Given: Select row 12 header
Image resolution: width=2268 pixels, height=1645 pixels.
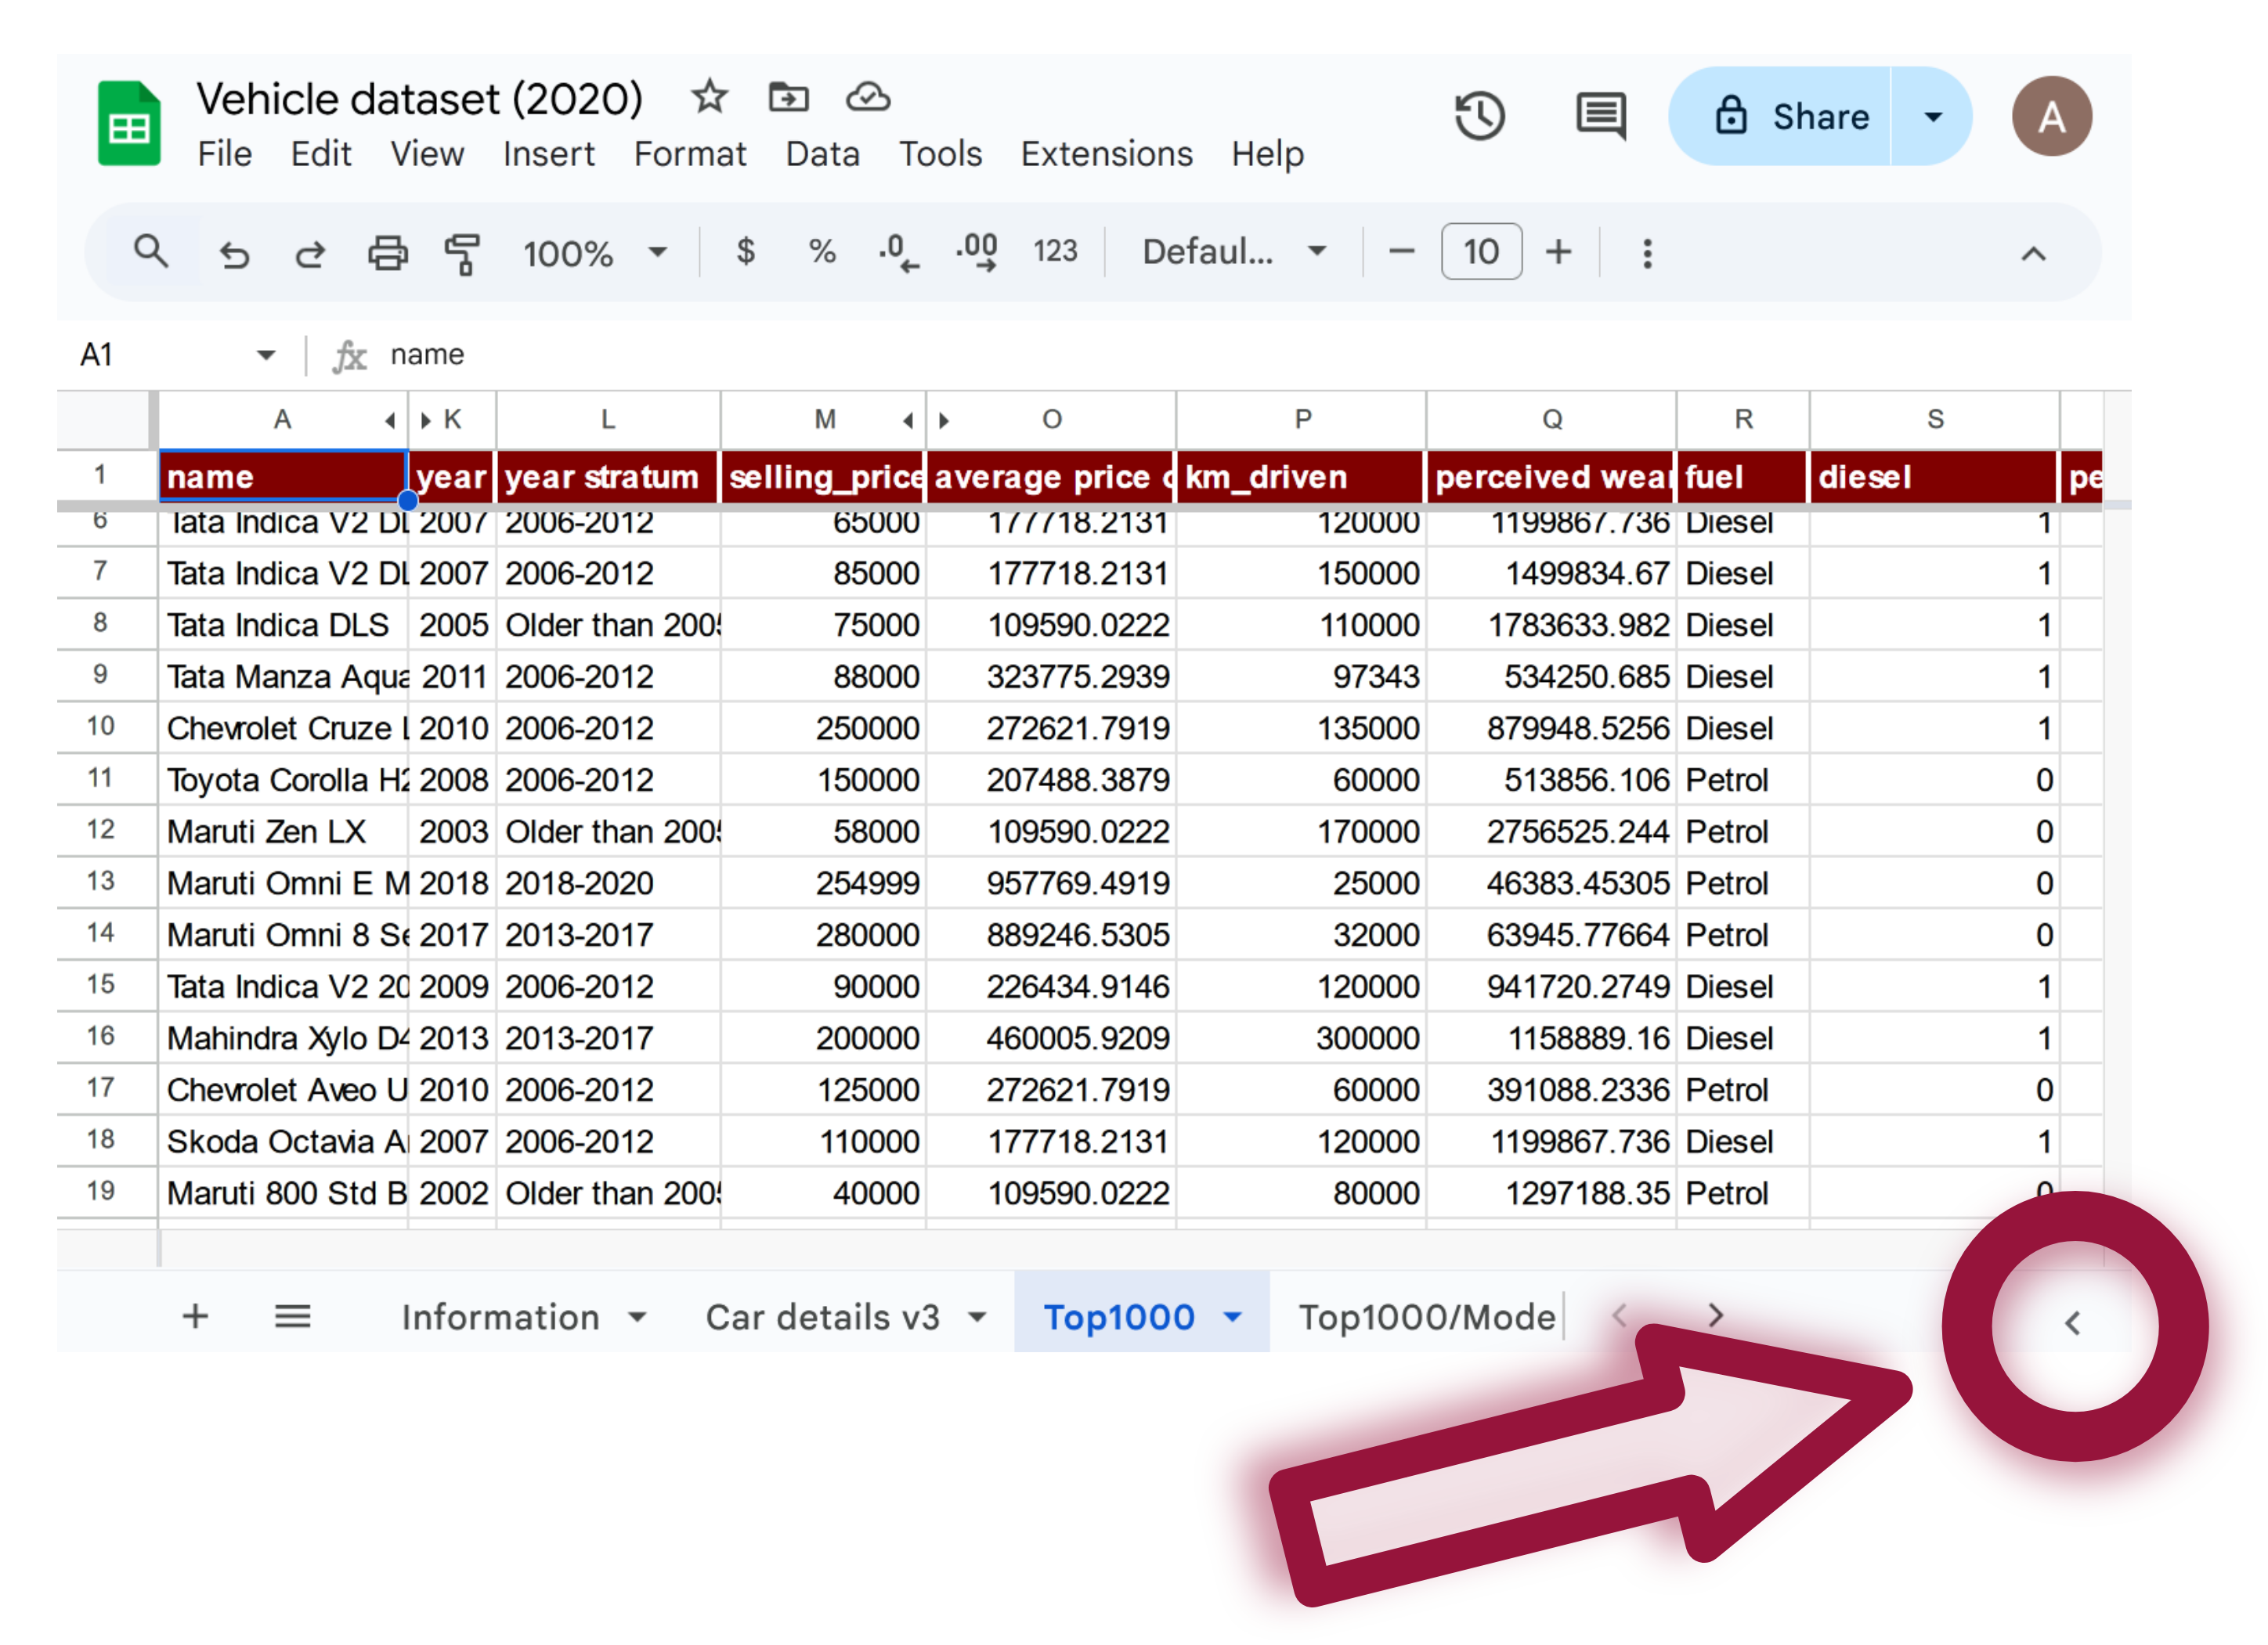Looking at the screenshot, I should 101,830.
